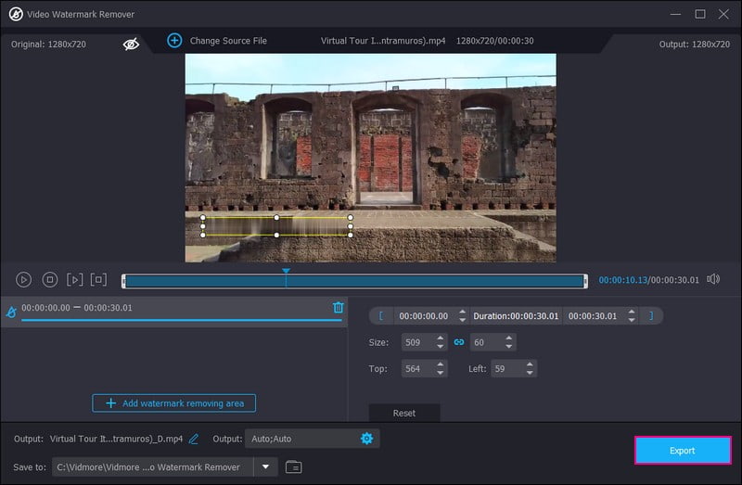Image resolution: width=742 pixels, height=485 pixels.
Task: Click the Change Source File plus icon
Action: pyautogui.click(x=173, y=41)
